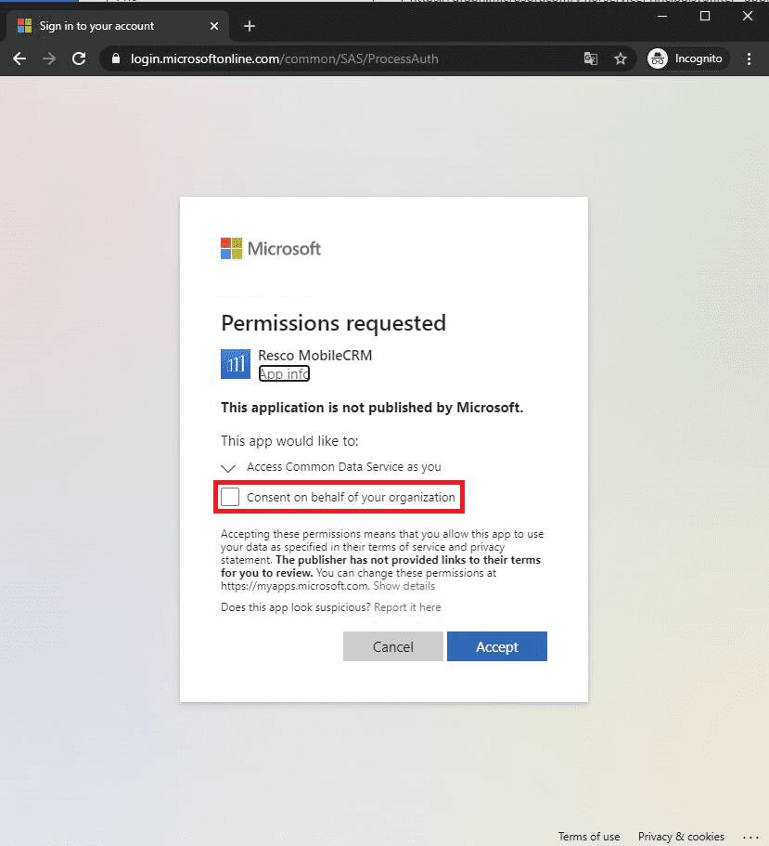Reload the page with refresh icon
Viewport: 769px width, 846px height.
pyautogui.click(x=80, y=59)
